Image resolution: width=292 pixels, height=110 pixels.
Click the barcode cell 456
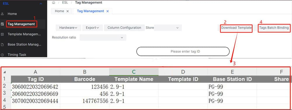coord(85,93)
